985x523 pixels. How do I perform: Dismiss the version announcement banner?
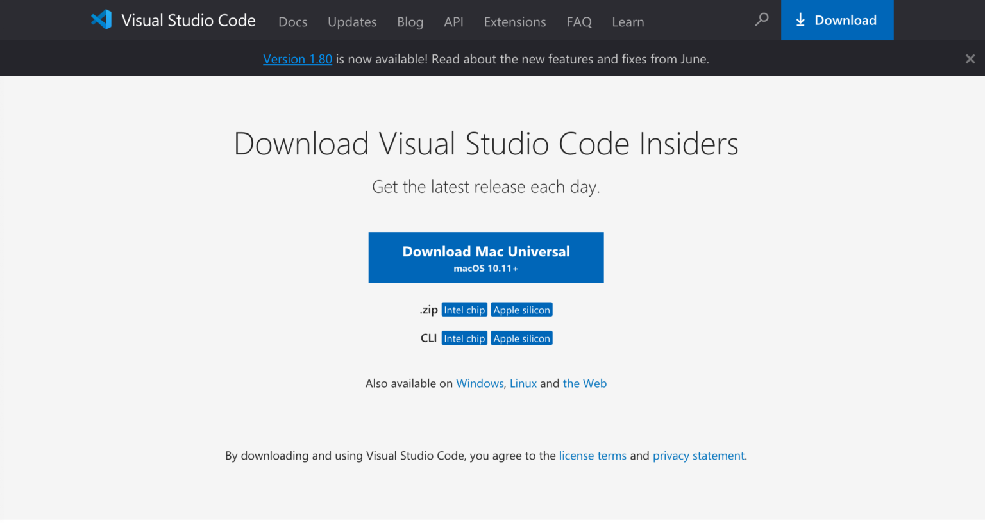[x=970, y=58]
